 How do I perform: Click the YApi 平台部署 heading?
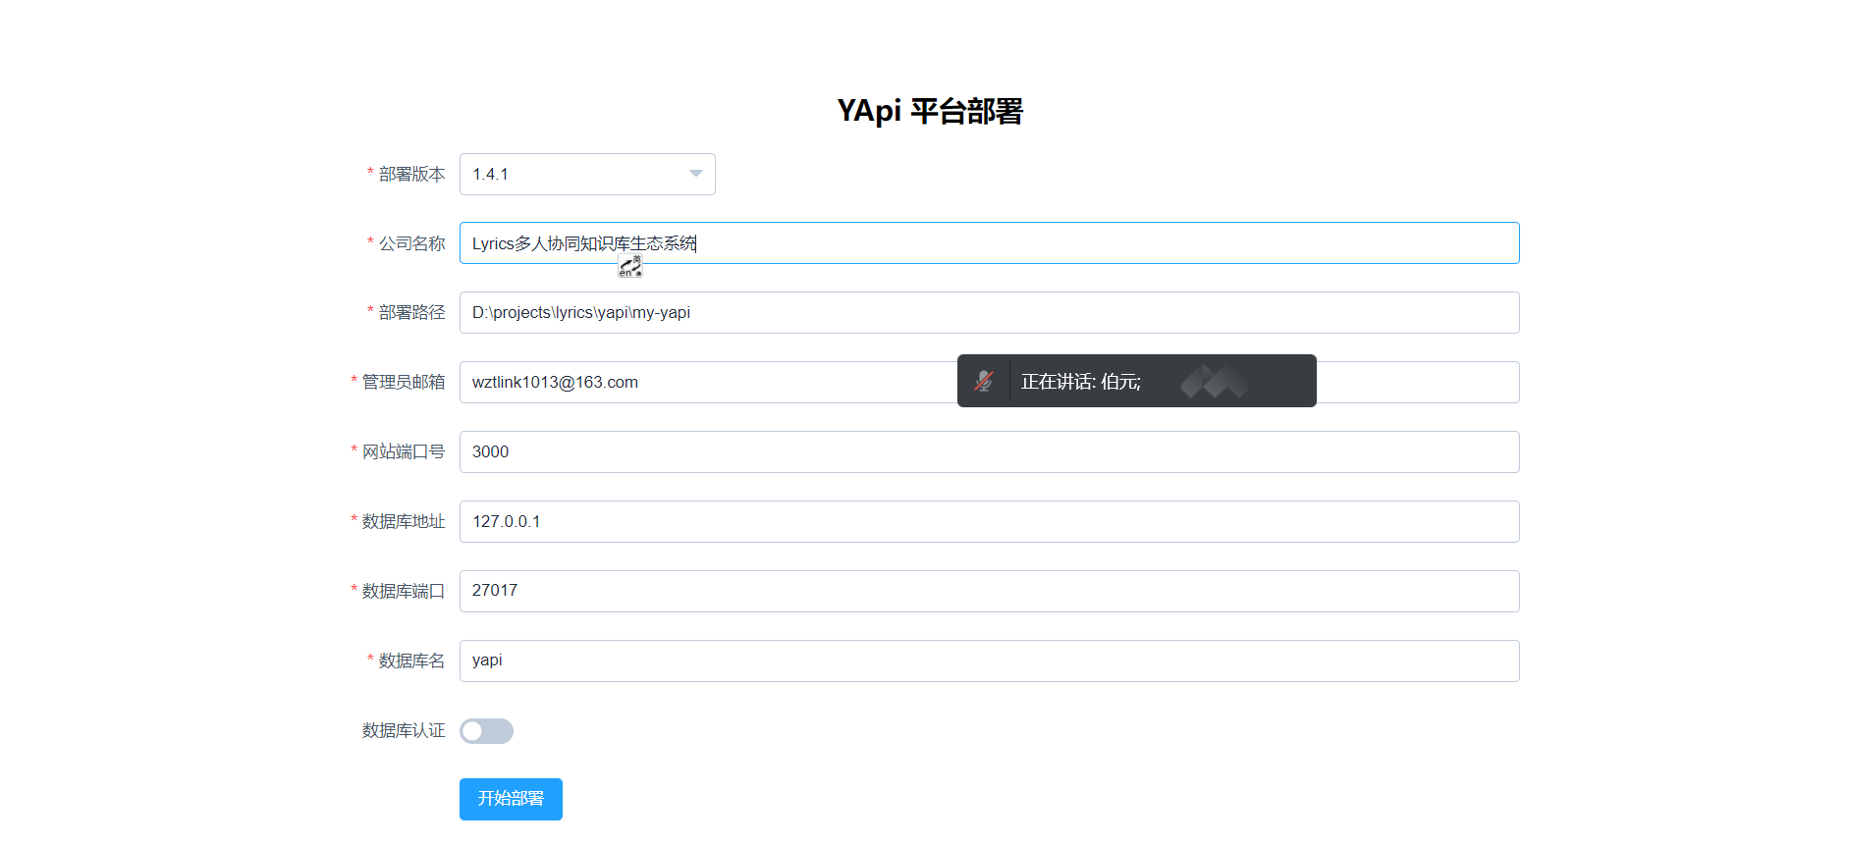click(929, 111)
